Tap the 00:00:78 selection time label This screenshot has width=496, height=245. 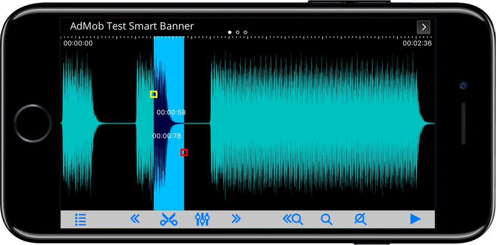(x=167, y=136)
